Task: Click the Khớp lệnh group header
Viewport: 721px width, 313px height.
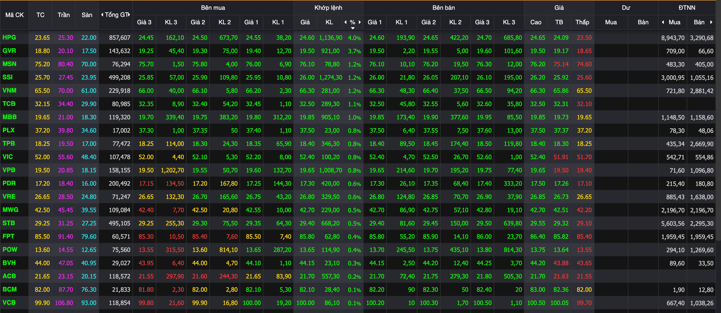Action: (x=328, y=8)
